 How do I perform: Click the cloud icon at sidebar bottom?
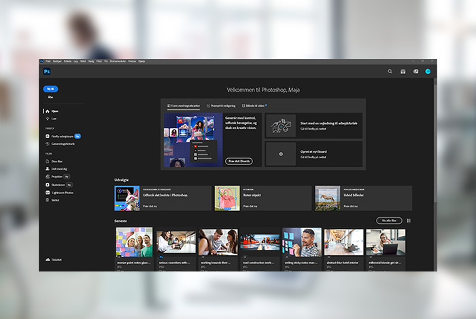tap(48, 260)
